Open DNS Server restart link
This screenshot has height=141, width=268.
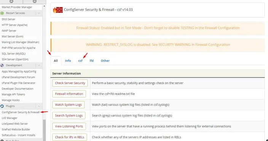tap(8, 19)
